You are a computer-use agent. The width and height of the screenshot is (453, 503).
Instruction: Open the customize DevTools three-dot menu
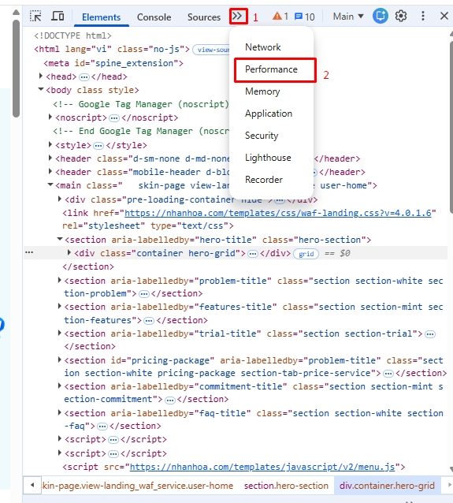tap(423, 16)
